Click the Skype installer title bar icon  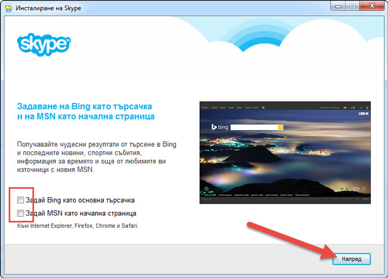point(9,8)
